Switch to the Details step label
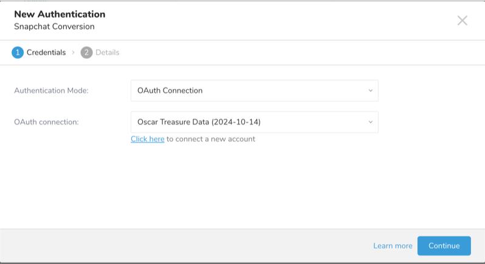This screenshot has height=264, width=485. tap(108, 52)
